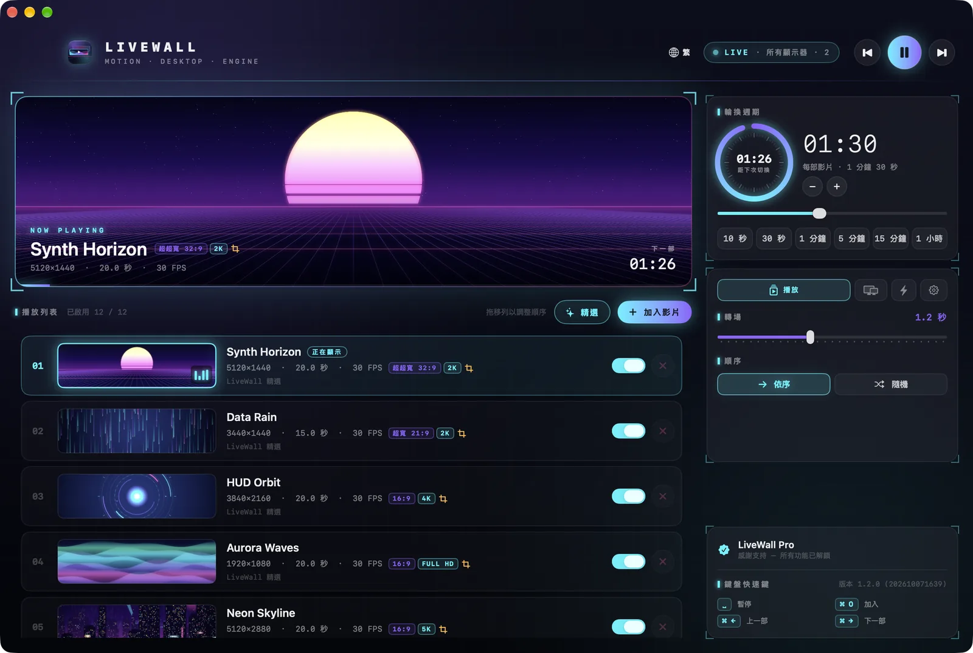973x653 pixels.
Task: Remove Data Rain from playlist
Action: pyautogui.click(x=663, y=431)
